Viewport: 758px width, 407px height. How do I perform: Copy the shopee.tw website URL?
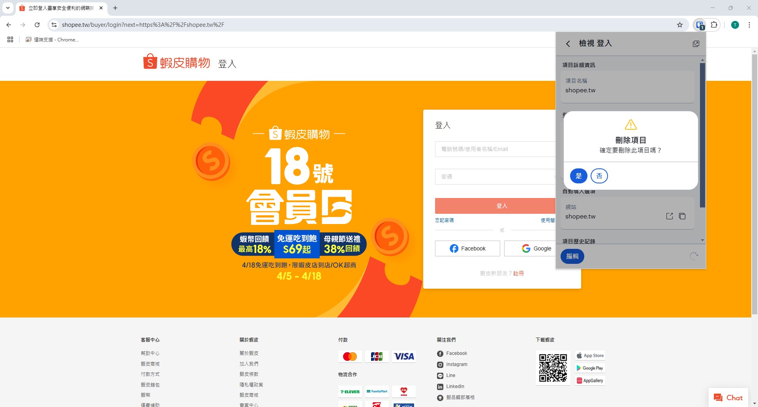tap(682, 216)
